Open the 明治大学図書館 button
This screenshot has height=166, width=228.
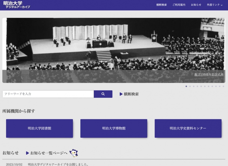[x=39, y=128]
